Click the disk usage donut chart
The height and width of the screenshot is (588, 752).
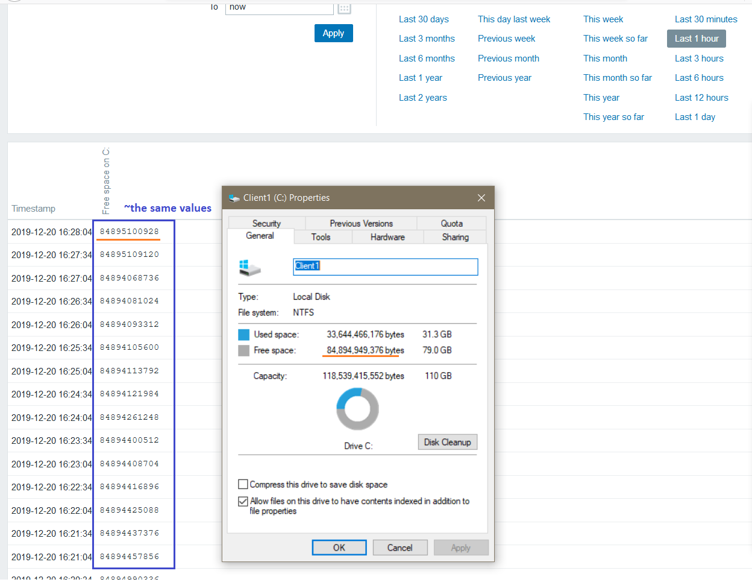pos(357,409)
